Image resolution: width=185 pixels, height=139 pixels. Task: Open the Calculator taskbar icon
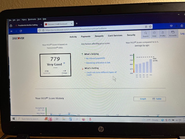point(71,119)
